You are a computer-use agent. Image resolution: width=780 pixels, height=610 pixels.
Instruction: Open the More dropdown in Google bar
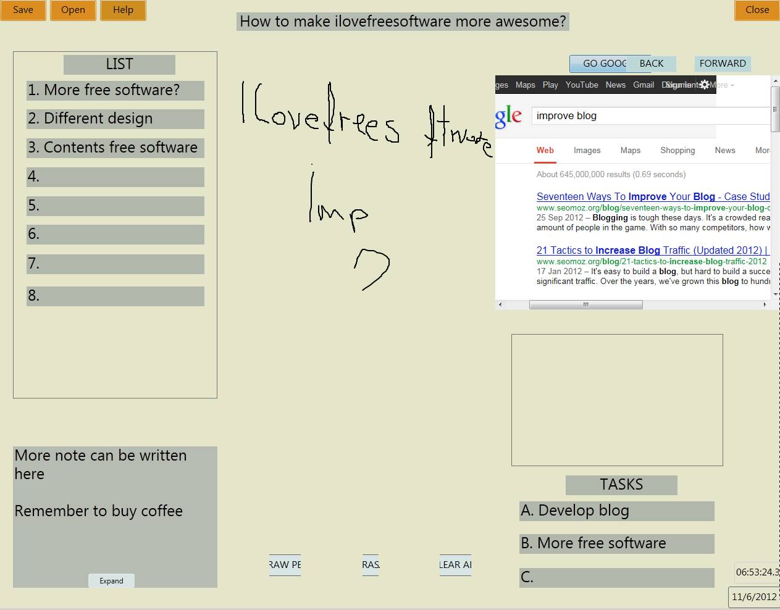pos(723,85)
